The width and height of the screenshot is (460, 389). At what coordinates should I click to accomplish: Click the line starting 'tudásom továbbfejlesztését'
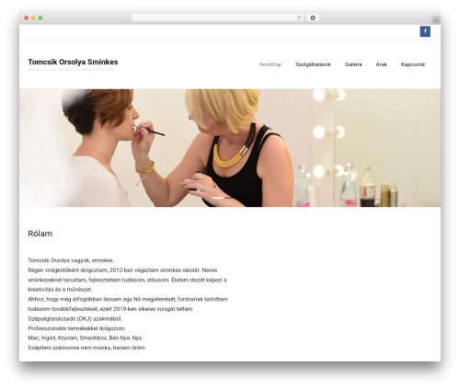[110, 309]
